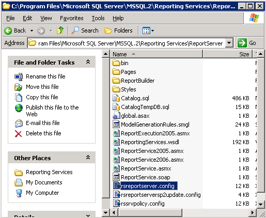Viewport: 266px width, 218px height.
Task: Select the bin folder icon
Action: coord(116,63)
